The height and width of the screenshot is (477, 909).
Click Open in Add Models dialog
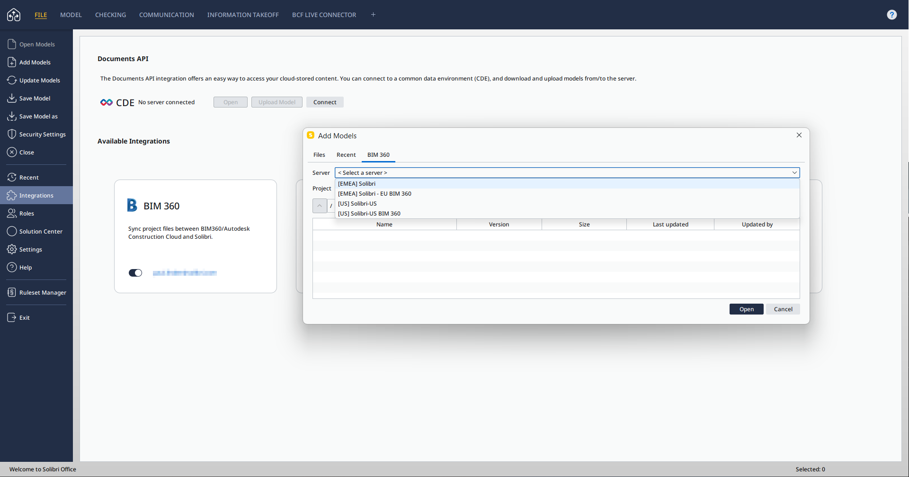pos(747,309)
